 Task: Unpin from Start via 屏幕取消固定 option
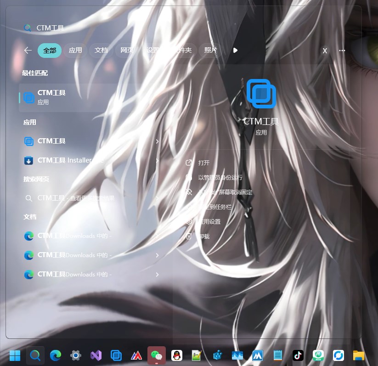225,192
